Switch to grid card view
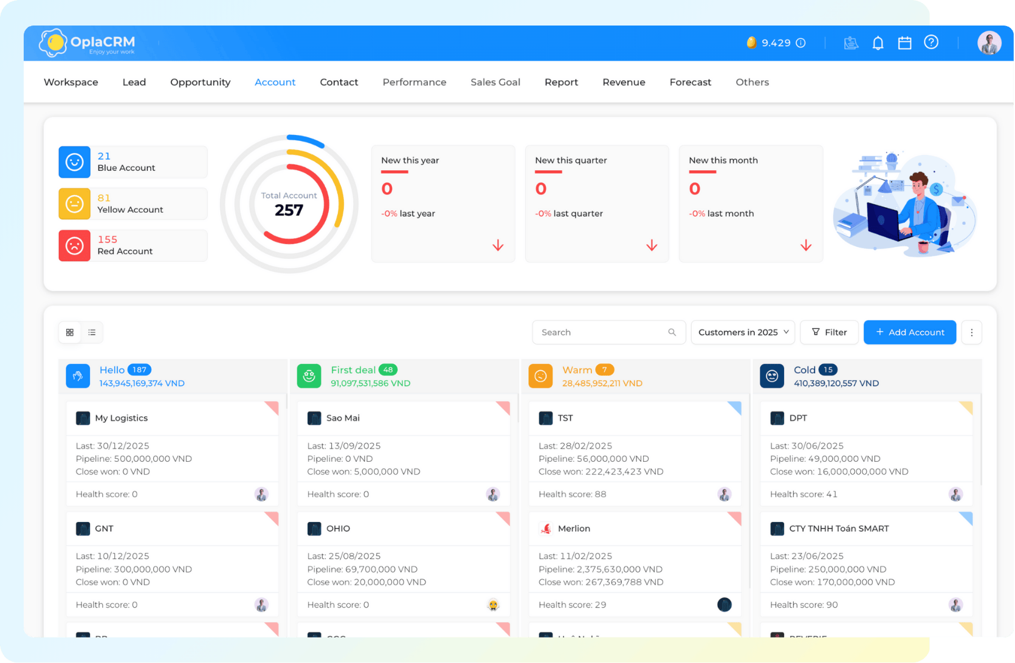The image size is (1015, 663). coord(70,332)
